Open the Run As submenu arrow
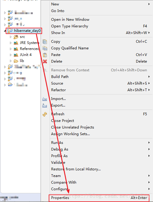This screenshot has height=202, width=153. coord(149,143)
